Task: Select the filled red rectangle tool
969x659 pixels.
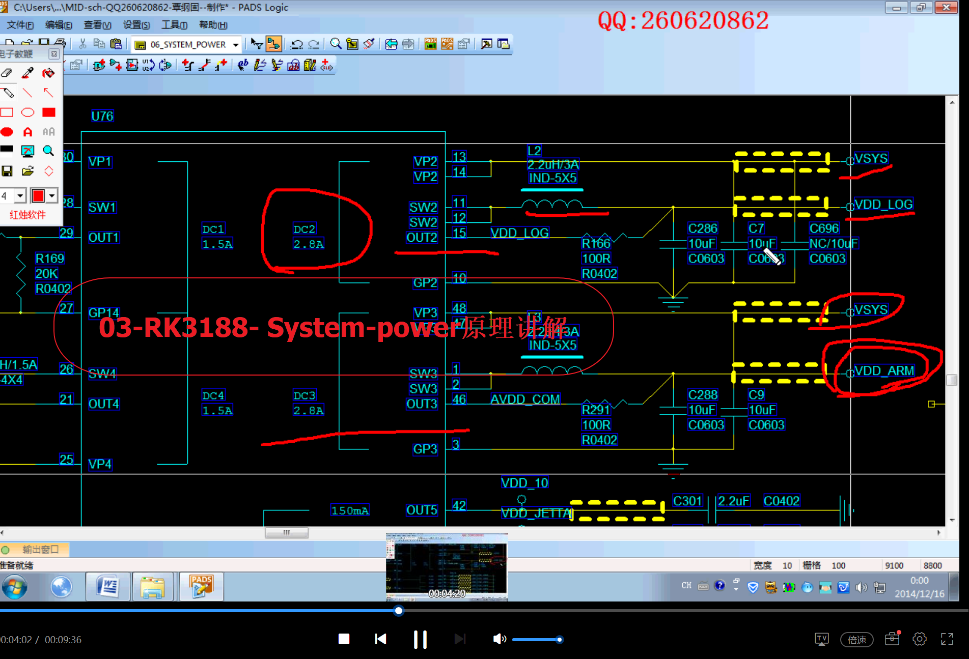Action: [x=48, y=112]
